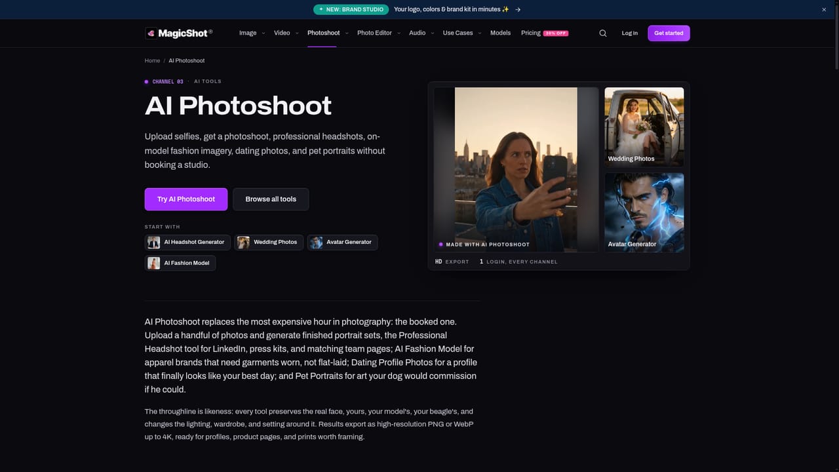The height and width of the screenshot is (472, 839).
Task: Click the Avatar Generator chip thumbnail icon
Action: click(317, 243)
